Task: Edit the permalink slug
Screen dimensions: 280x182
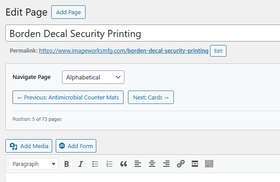Action: coord(218,51)
